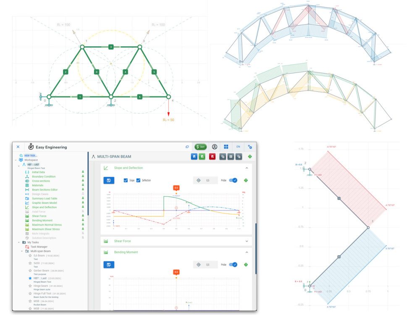Image resolution: width=420 pixels, height=315 pixels.
Task: Click the Graphic Beam Model chart icon
Action: (27, 203)
